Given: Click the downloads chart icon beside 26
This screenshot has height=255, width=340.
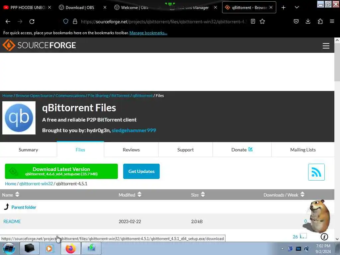Looking at the screenshot, I should [x=303, y=236].
